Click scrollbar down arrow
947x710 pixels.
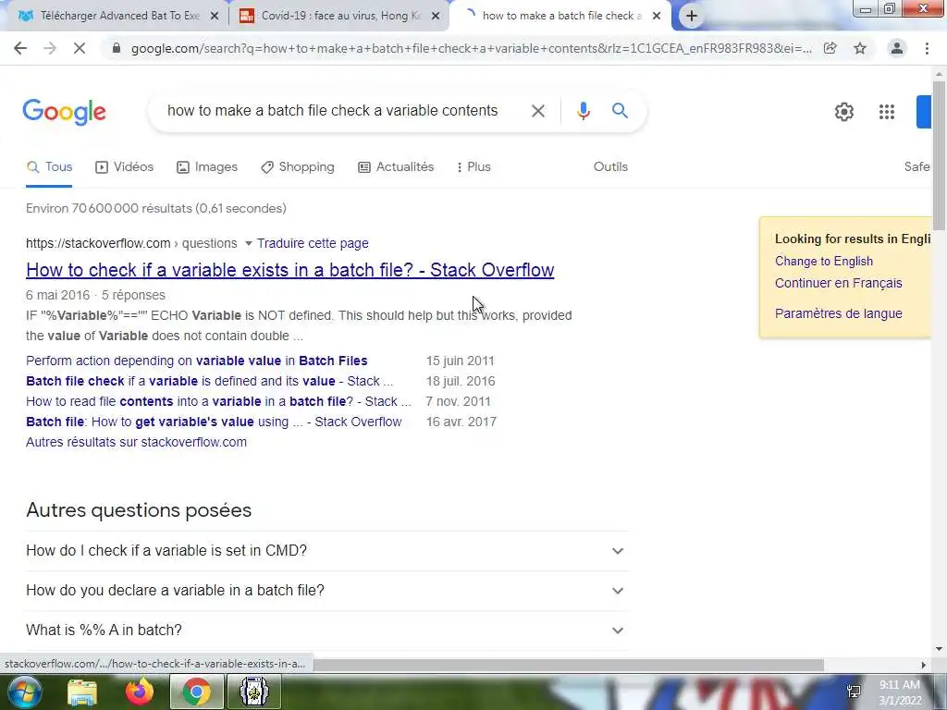point(939,649)
